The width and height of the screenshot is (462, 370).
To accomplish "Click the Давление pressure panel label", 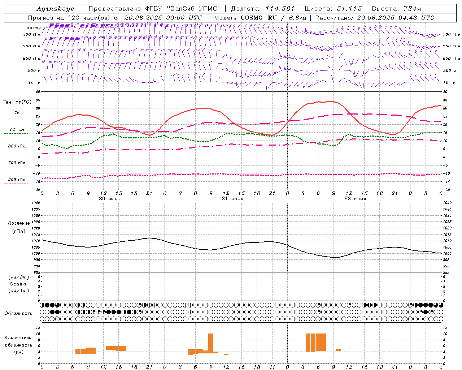I will click(x=19, y=223).
